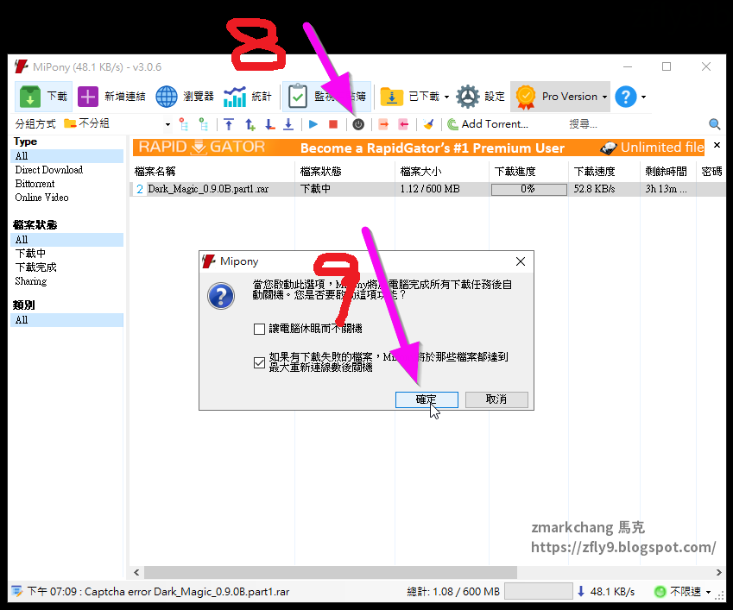The width and height of the screenshot is (733, 610).
Task: Click horizontal scrollbar right arrow
Action: pos(718,572)
